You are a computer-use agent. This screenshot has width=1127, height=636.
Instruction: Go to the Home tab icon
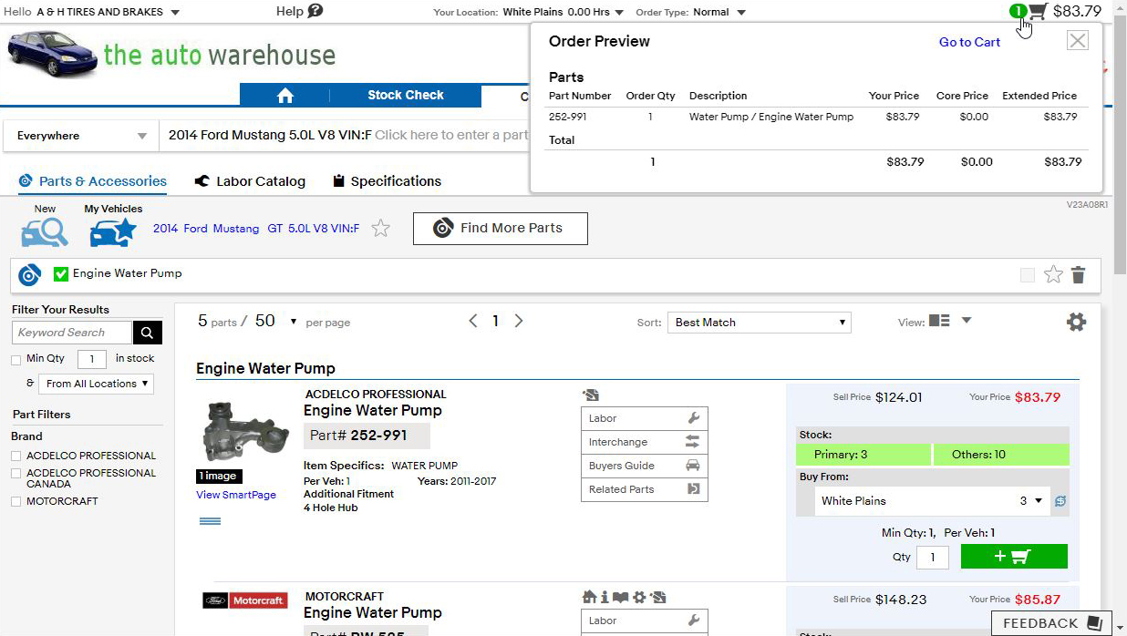284,96
